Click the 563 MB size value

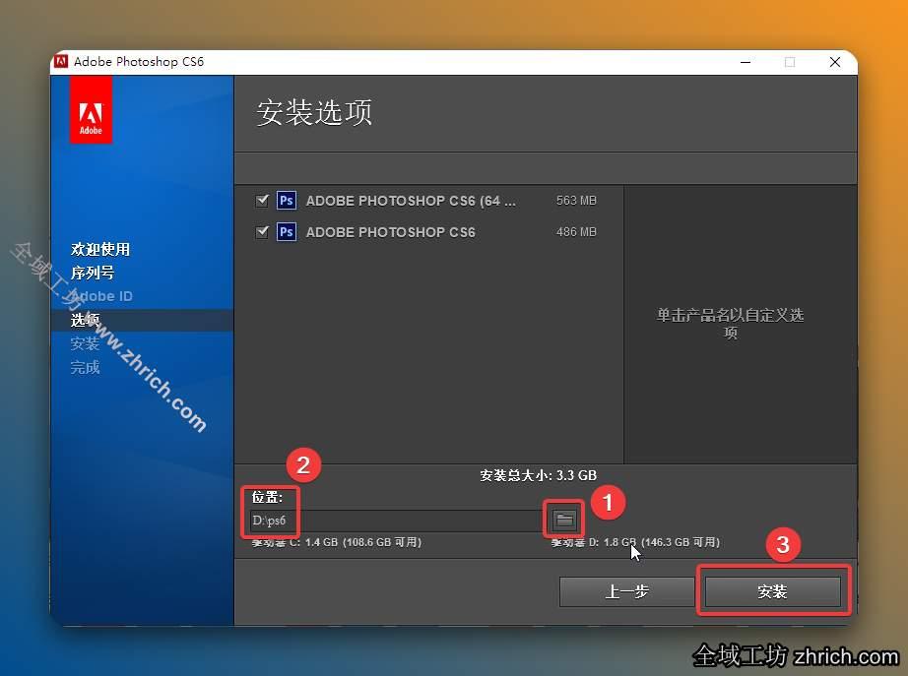point(576,201)
